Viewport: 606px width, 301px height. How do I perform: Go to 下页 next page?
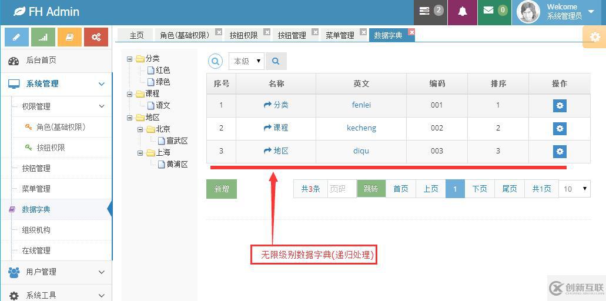pyautogui.click(x=480, y=189)
